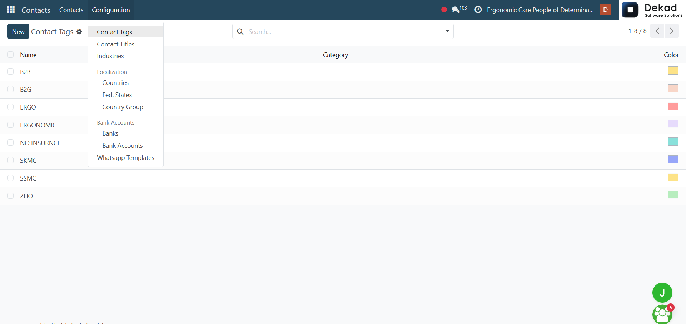Open the ZHO tag row
Screen dimensions: 686x324
click(x=343, y=196)
